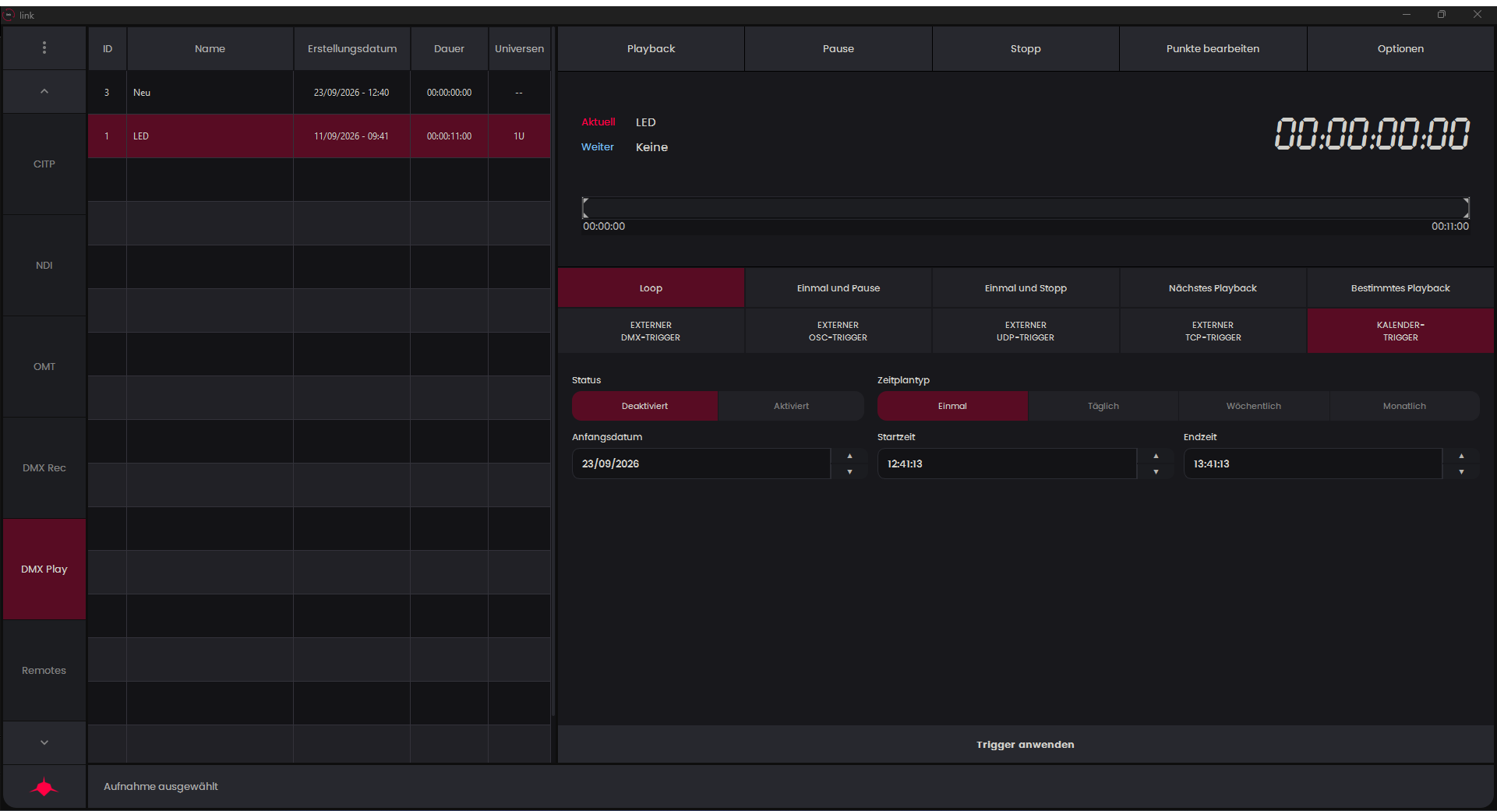Click the playback progress bar

click(1026, 207)
